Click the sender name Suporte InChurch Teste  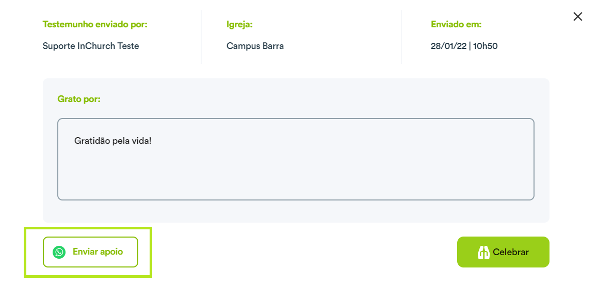(x=91, y=46)
